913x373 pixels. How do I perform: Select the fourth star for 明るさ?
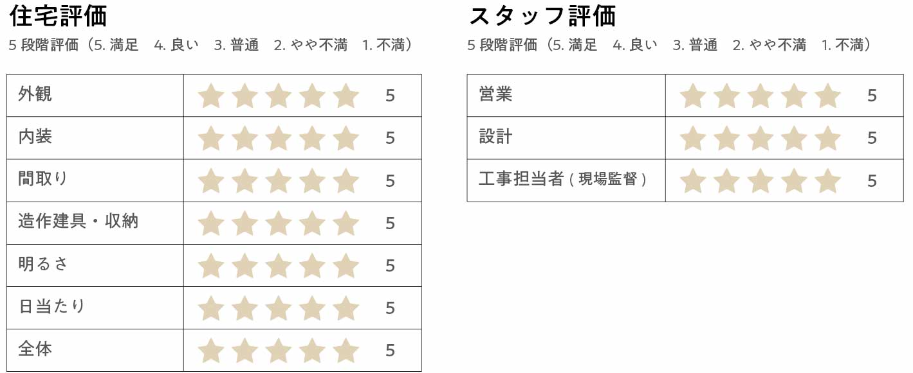pos(313,266)
